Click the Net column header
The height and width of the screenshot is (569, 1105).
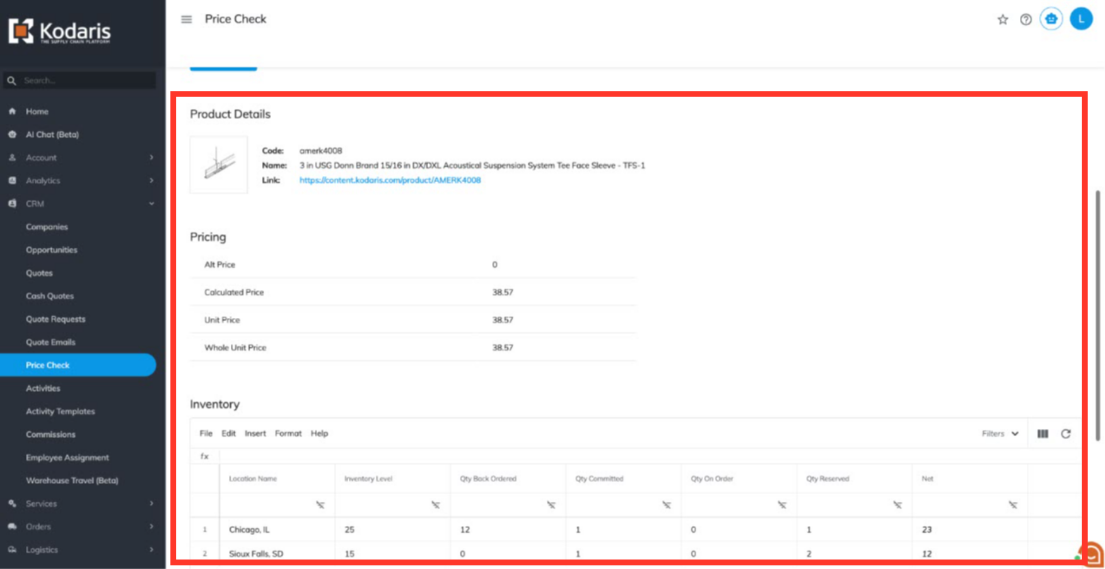click(970, 478)
